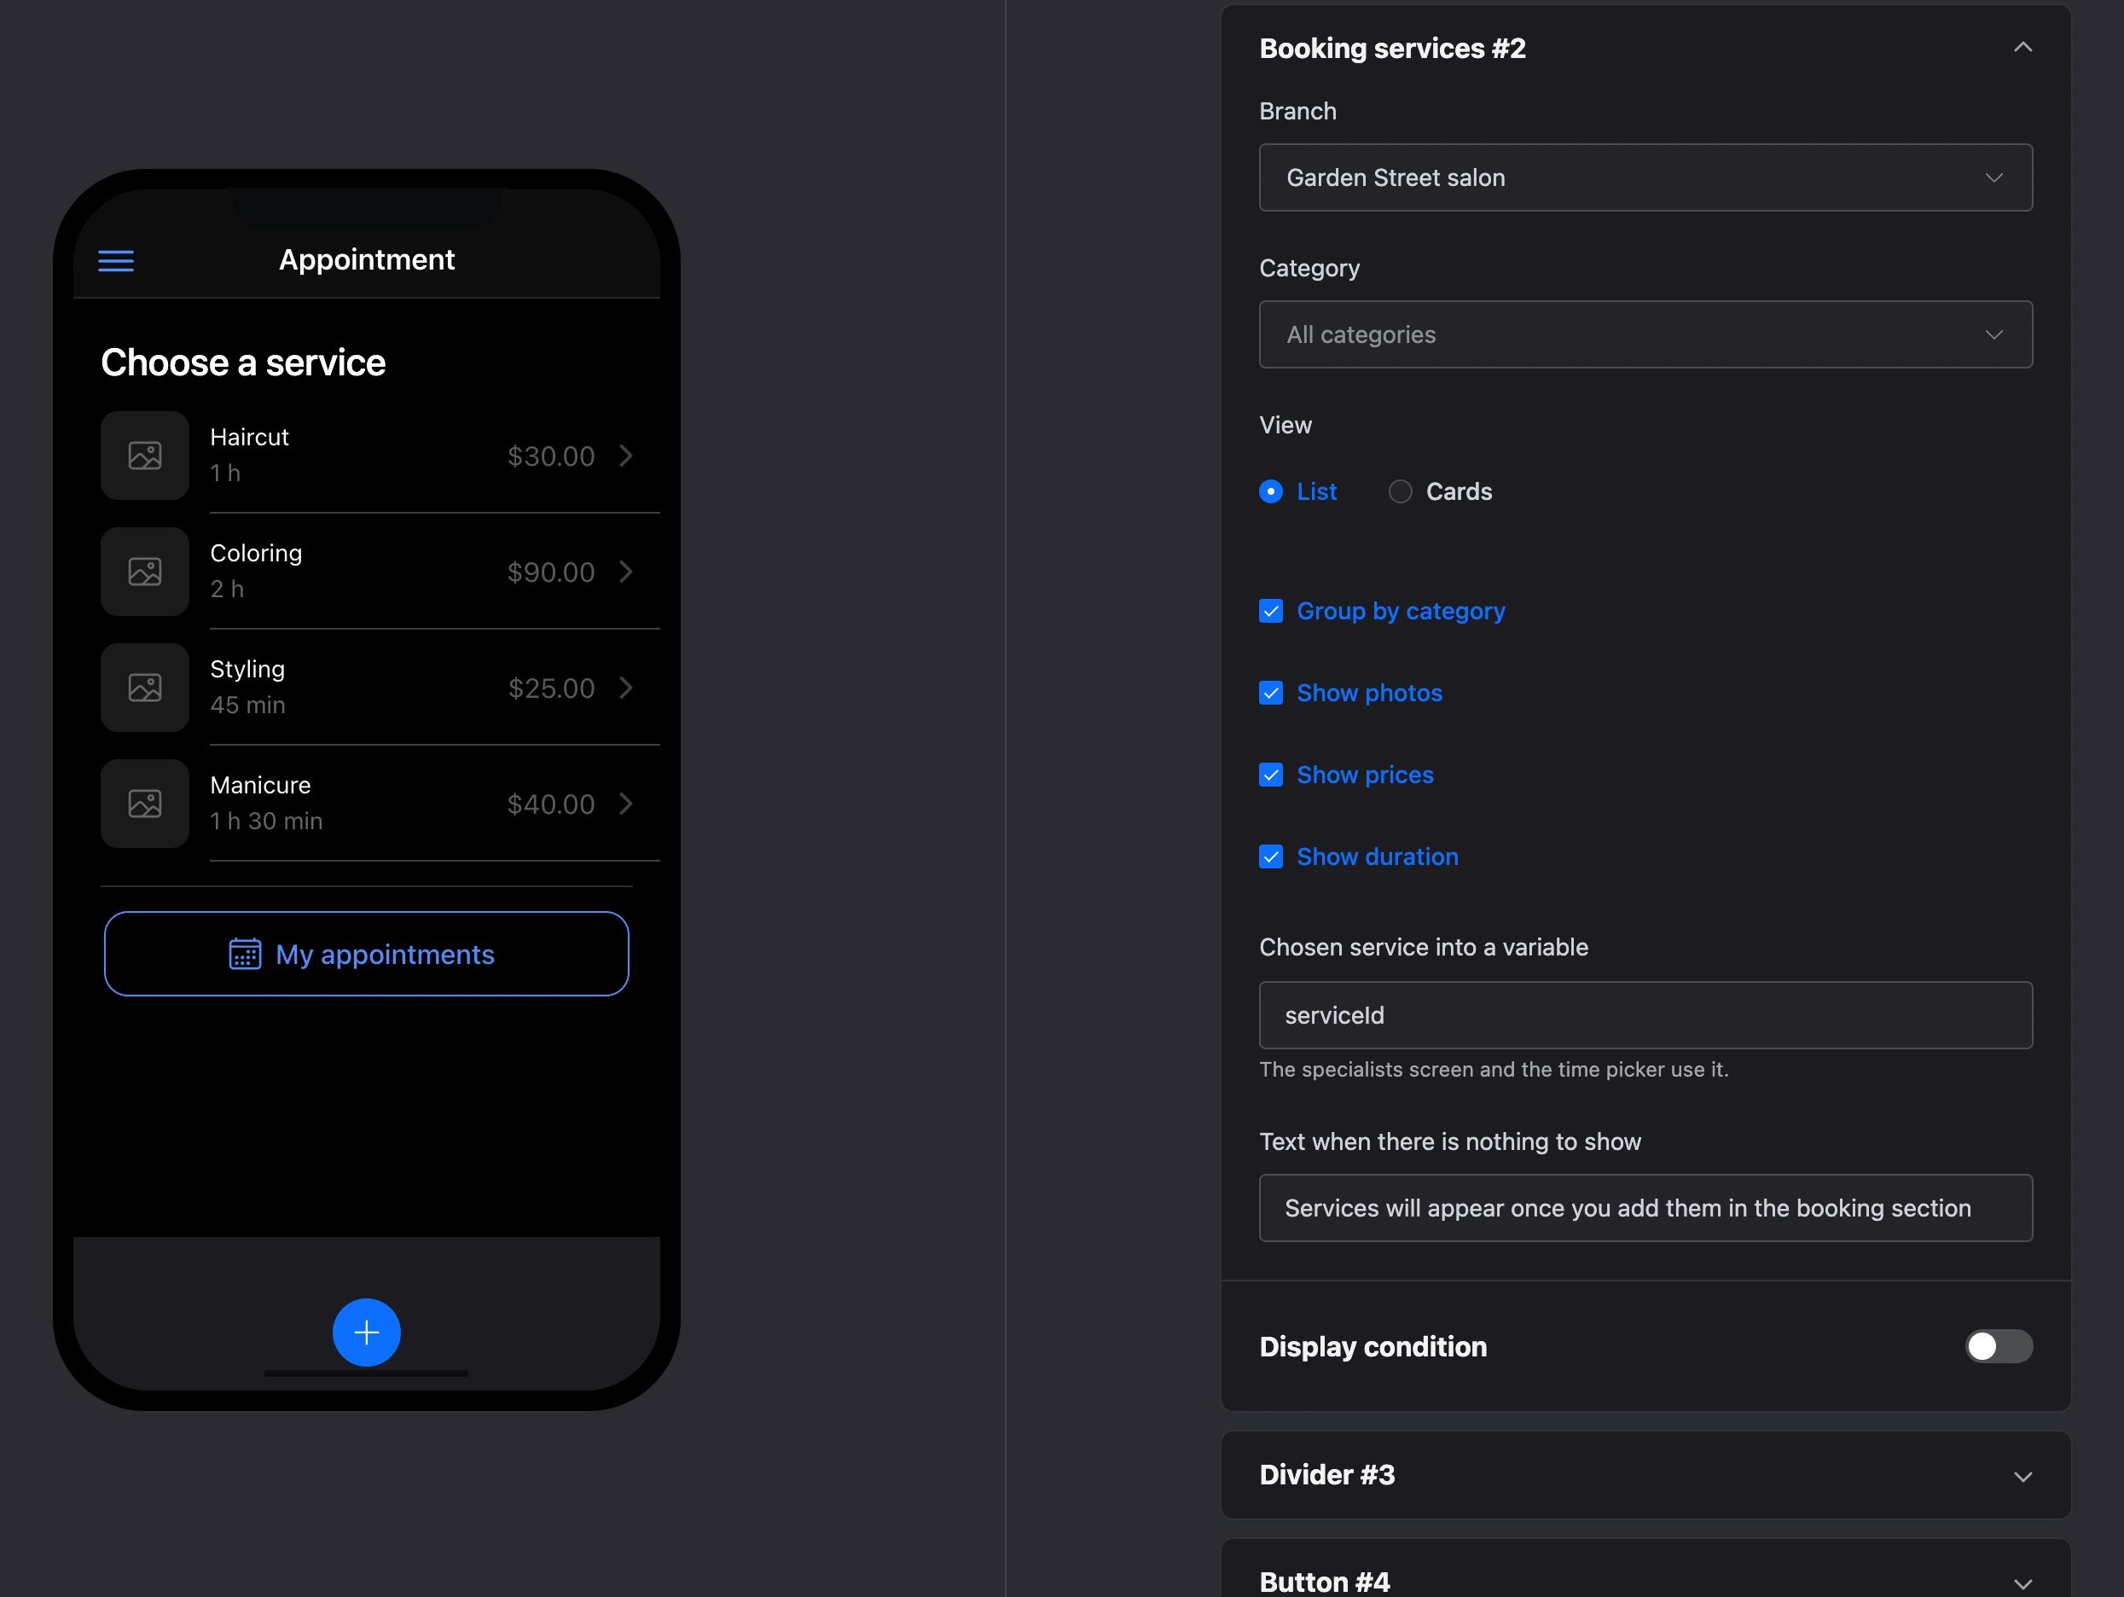Click the Styling price $25.00
The width and height of the screenshot is (2124, 1597).
[x=551, y=688]
